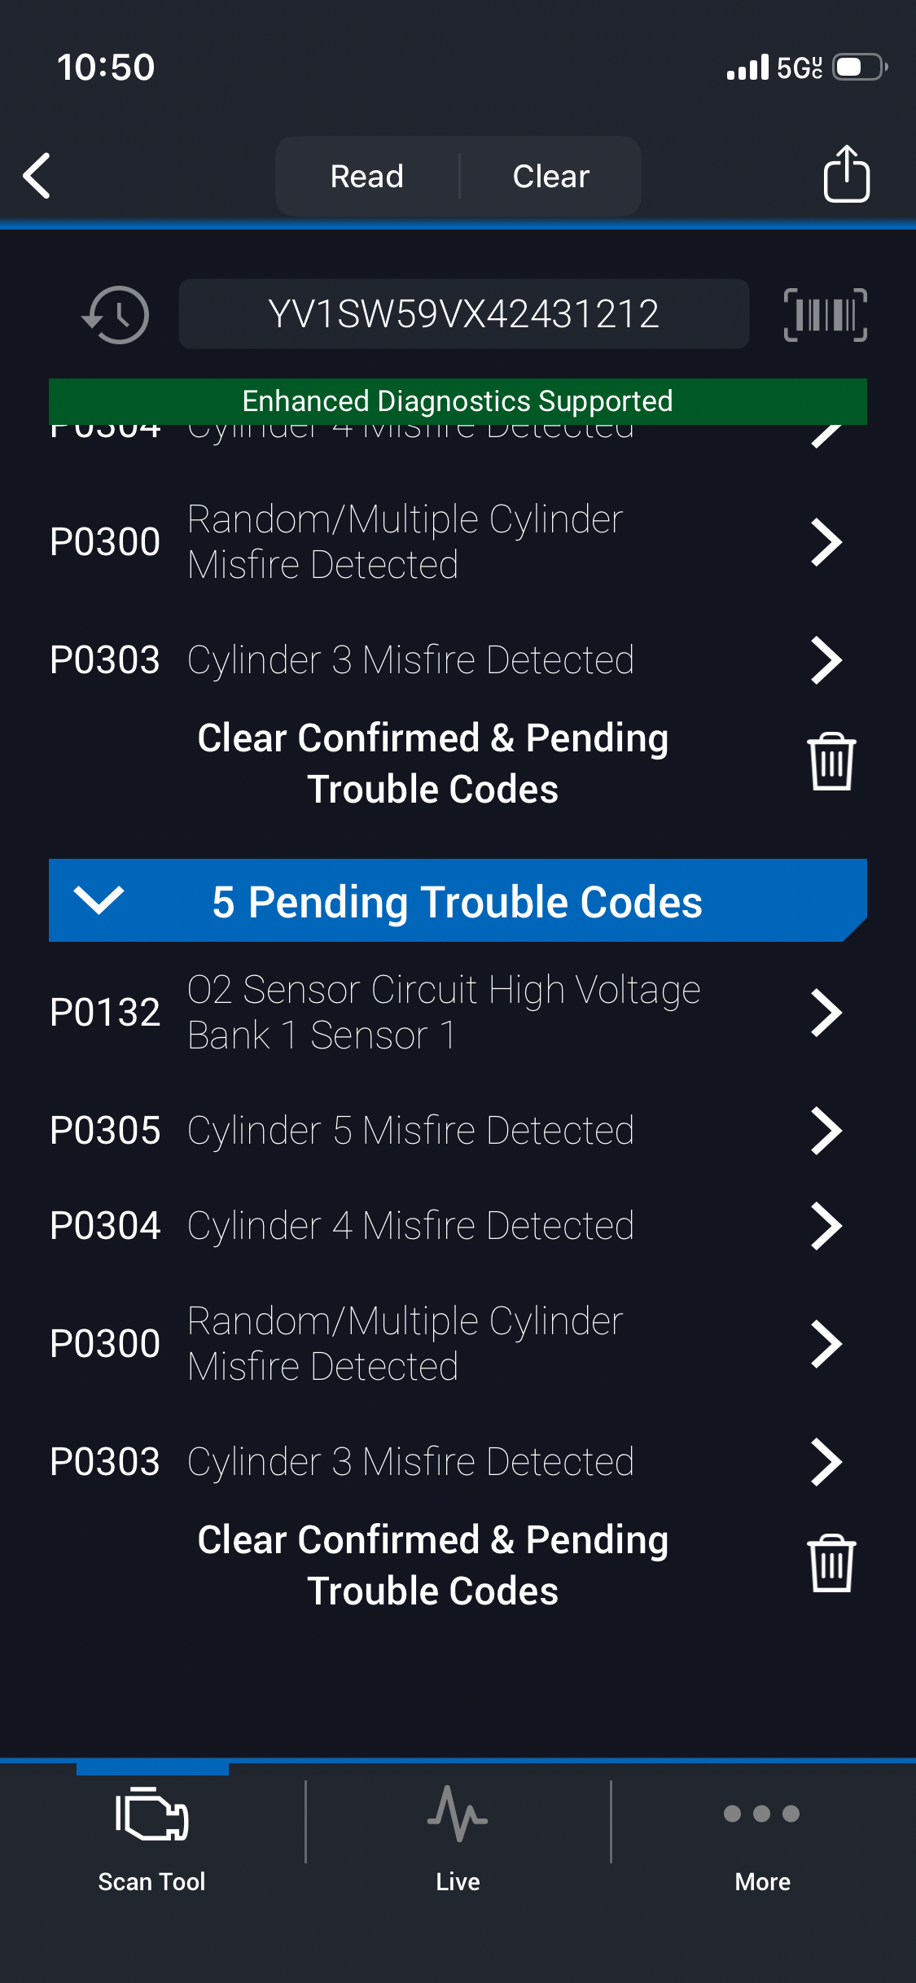916x1983 pixels.
Task: Open the More options dots
Action: pyautogui.click(x=762, y=1814)
